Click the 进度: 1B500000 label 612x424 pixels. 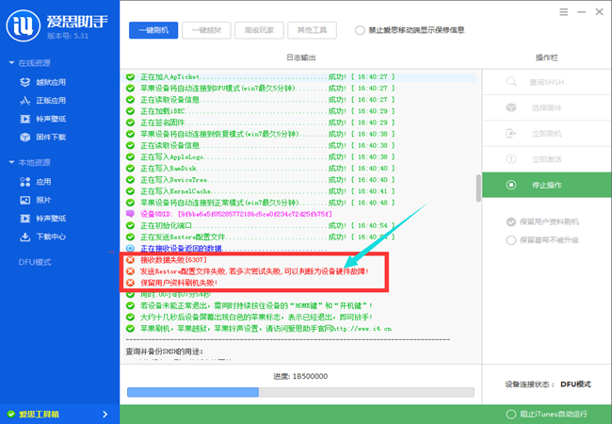(300, 376)
